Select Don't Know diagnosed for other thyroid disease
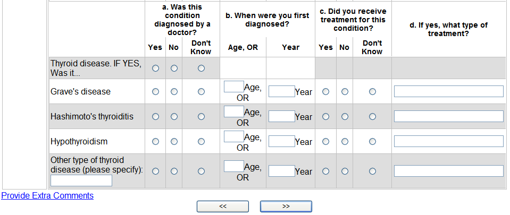510x215 pixels. click(x=201, y=171)
